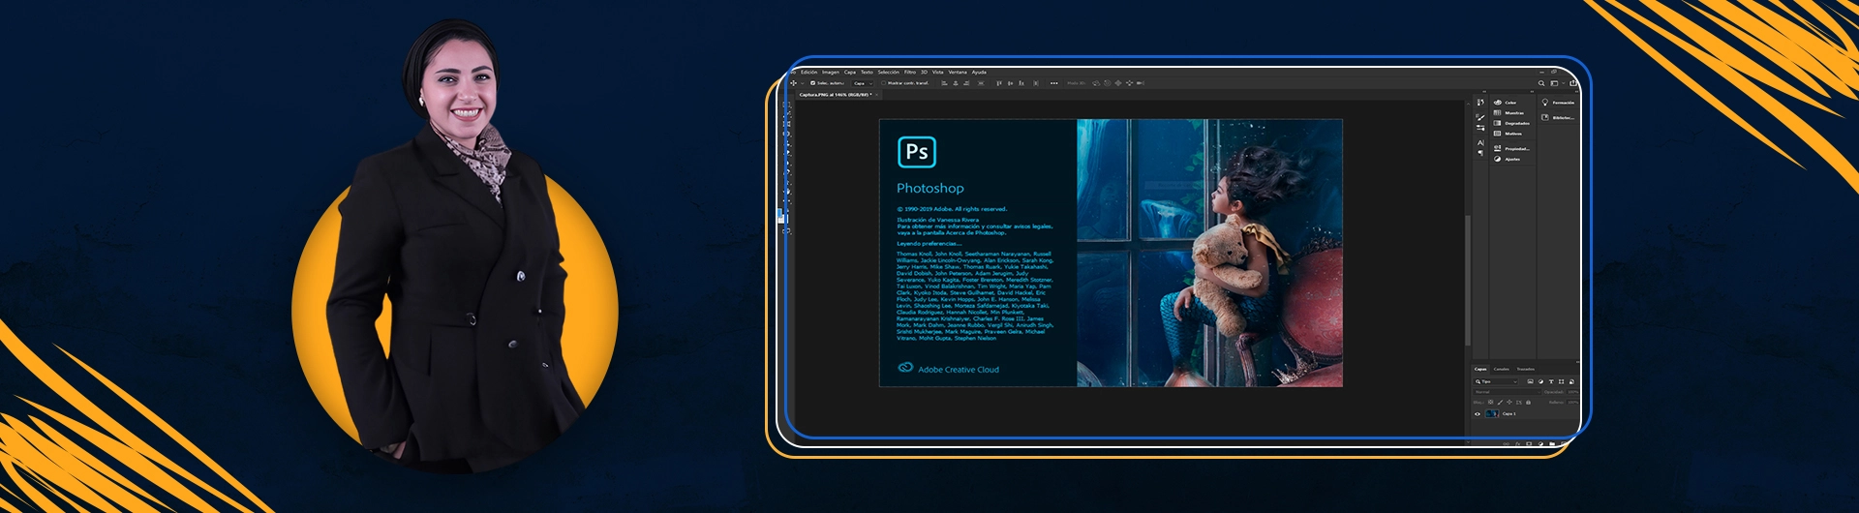Open the Ayuda menu

(x=979, y=72)
